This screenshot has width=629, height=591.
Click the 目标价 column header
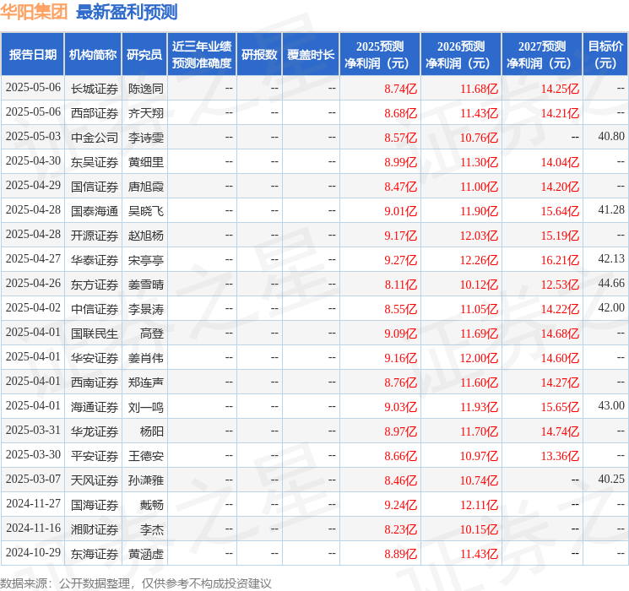click(605, 55)
